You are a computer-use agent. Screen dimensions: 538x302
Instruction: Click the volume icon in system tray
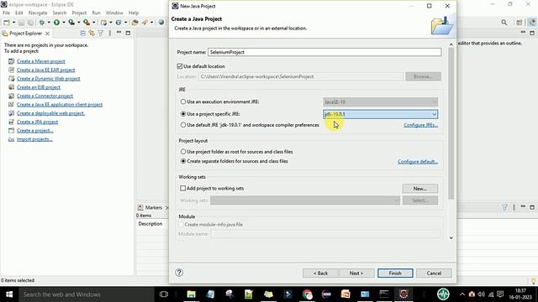pyautogui.click(x=482, y=294)
